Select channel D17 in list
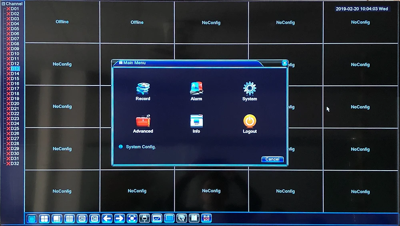Screen dimensions: 400x226 point(15,89)
